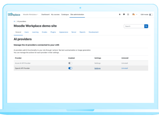The width and height of the screenshot is (159, 119).
Task: Click the Moodle Workplace logo
Action: coord(14,14)
